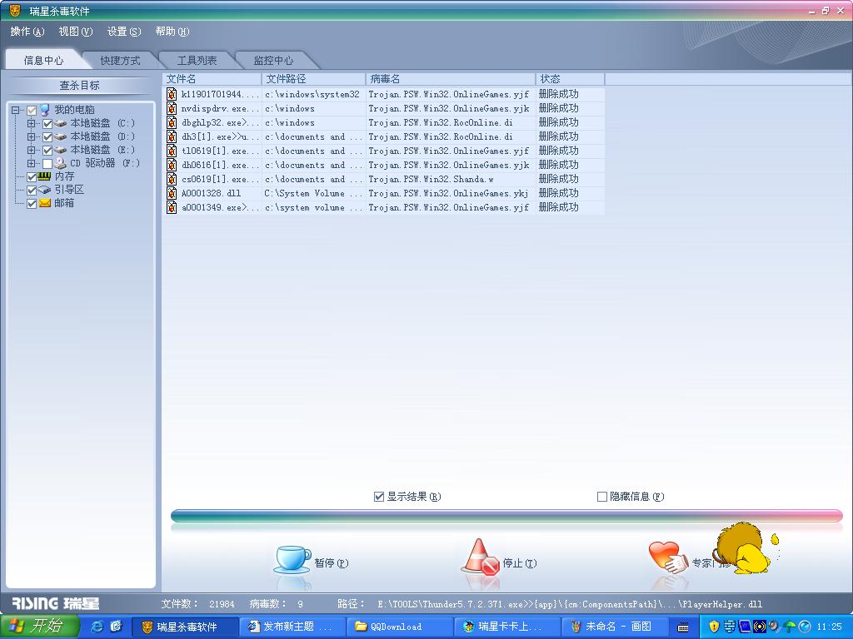Click the coffee cup pause icon
Image resolution: width=853 pixels, height=639 pixels.
pos(292,560)
